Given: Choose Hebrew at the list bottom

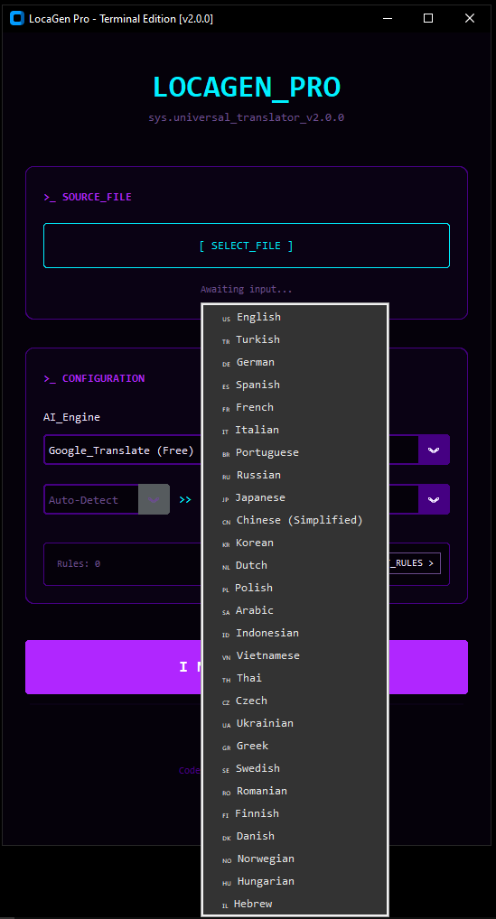Looking at the screenshot, I should (295, 904).
